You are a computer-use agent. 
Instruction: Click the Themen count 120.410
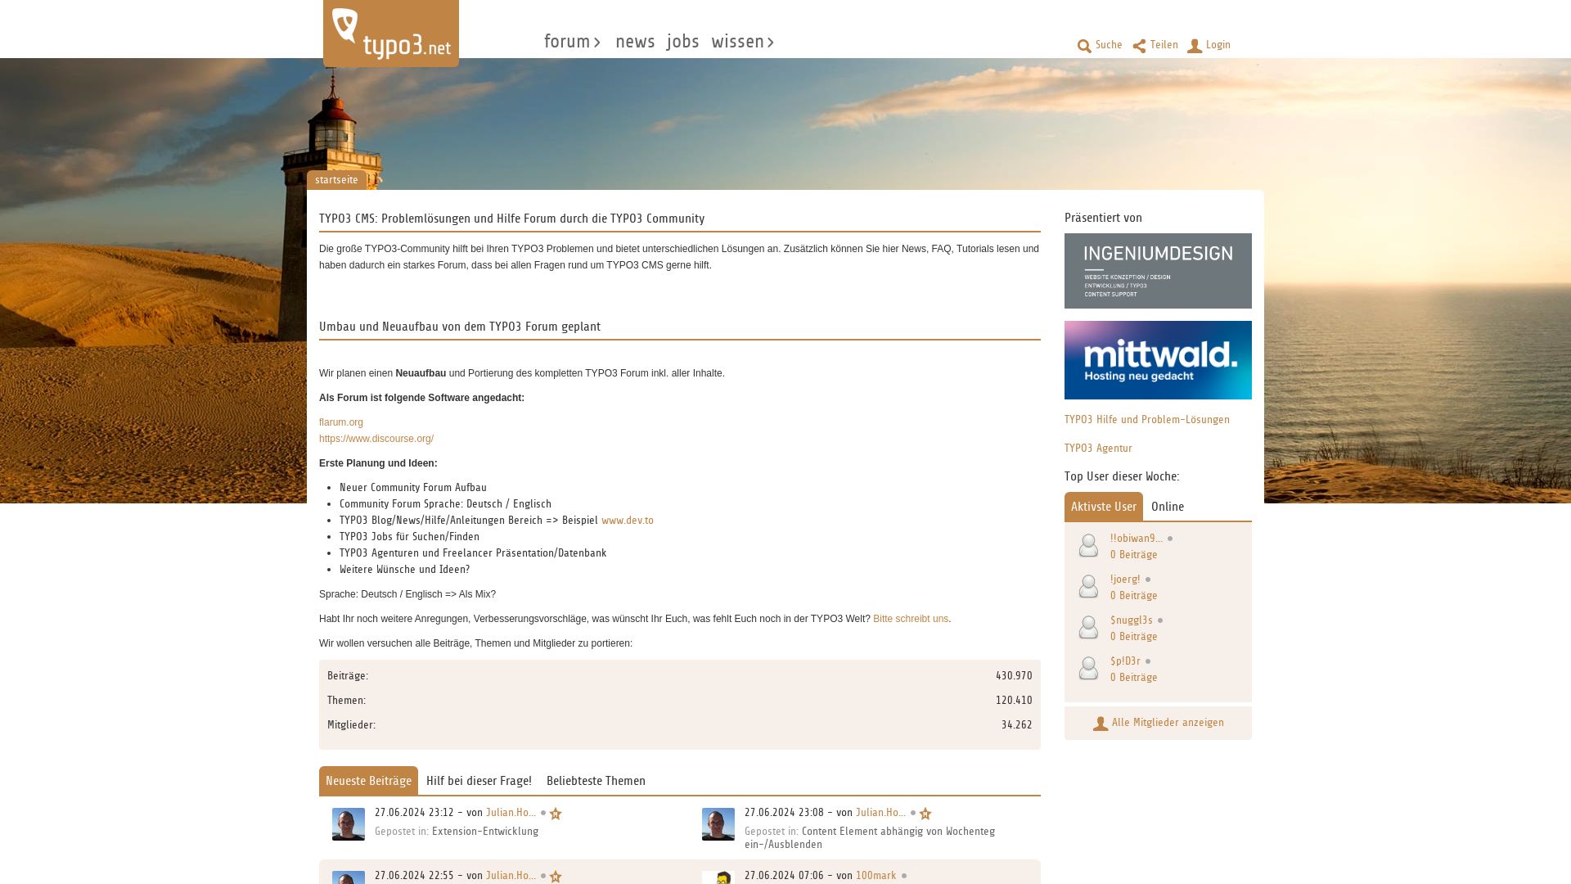tap(1014, 701)
